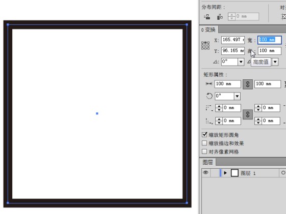
Task: Hide 图层 1 using the eye icon
Action: coord(206,172)
